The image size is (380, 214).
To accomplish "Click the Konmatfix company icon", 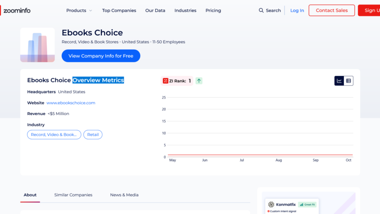I will (271, 204).
